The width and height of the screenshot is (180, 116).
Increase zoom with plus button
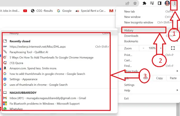(161, 48)
